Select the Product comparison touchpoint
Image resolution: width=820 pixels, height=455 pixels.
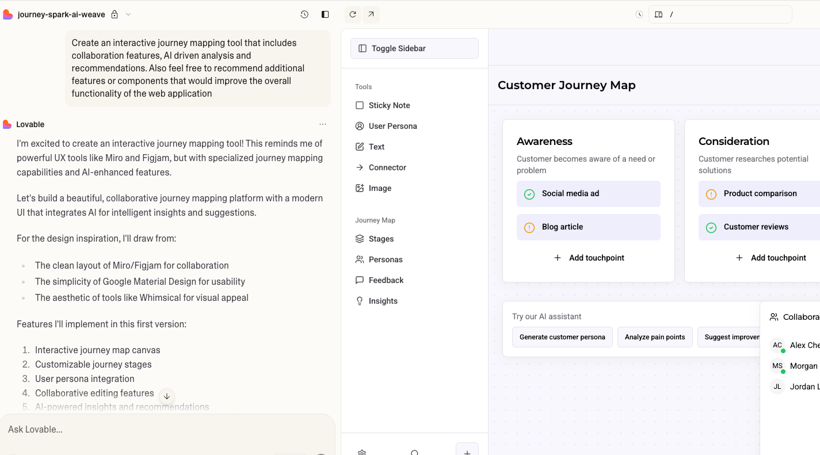[x=759, y=194]
